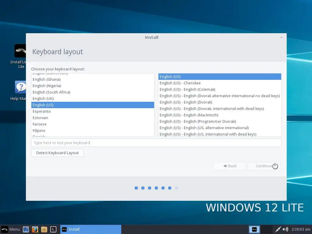The width and height of the screenshot is (312, 234).
Task: Open the home folder file manager icon
Action: point(44,229)
